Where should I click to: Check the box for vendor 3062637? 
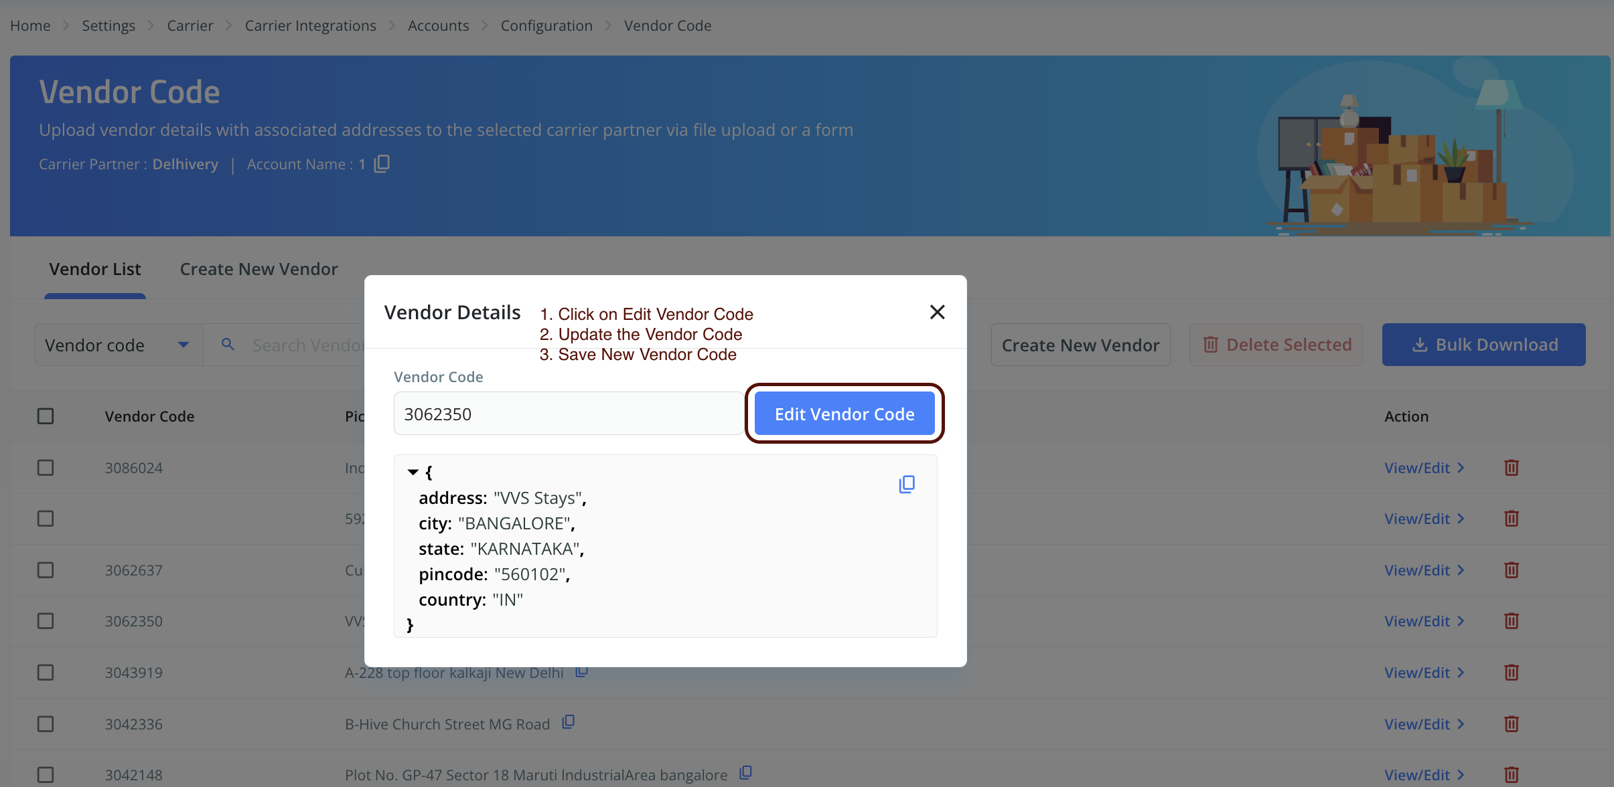tap(46, 570)
